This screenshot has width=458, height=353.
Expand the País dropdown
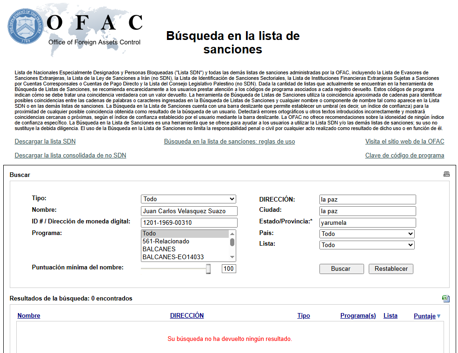pos(367,234)
